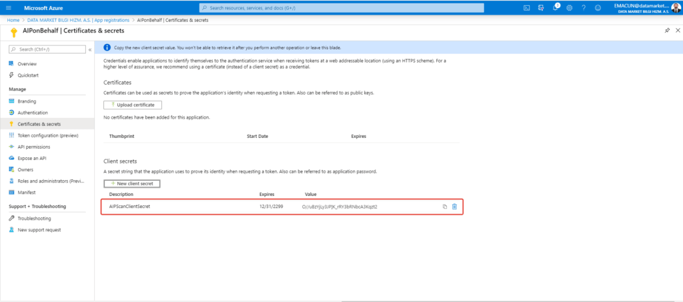Open the feedback smiley icon
Viewport: 683px width, 302px height.
pyautogui.click(x=598, y=8)
